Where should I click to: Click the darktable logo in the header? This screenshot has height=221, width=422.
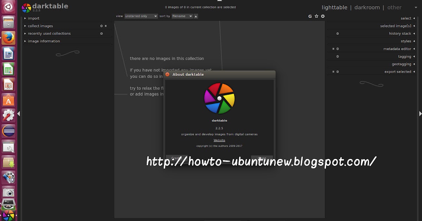(x=26, y=8)
